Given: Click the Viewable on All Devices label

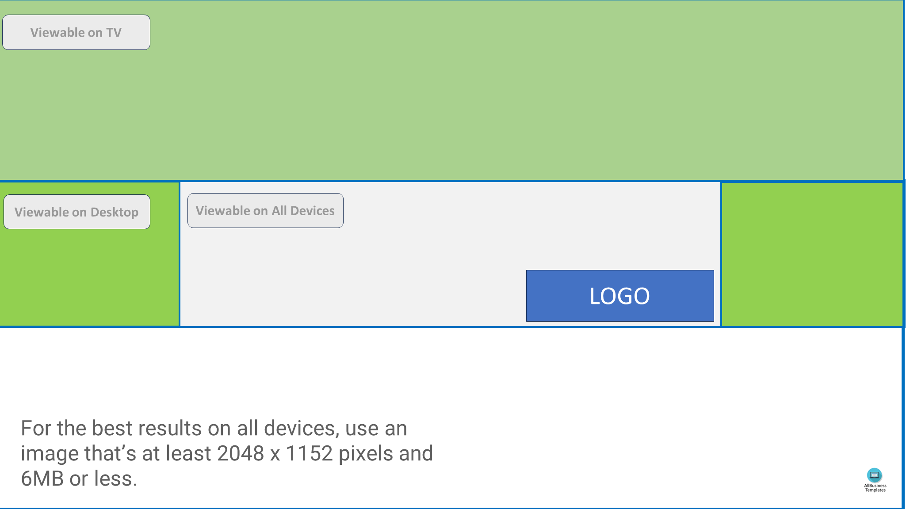Looking at the screenshot, I should 265,211.
